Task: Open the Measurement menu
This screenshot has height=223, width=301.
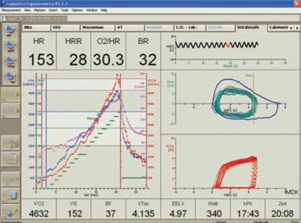Action: 11,10
